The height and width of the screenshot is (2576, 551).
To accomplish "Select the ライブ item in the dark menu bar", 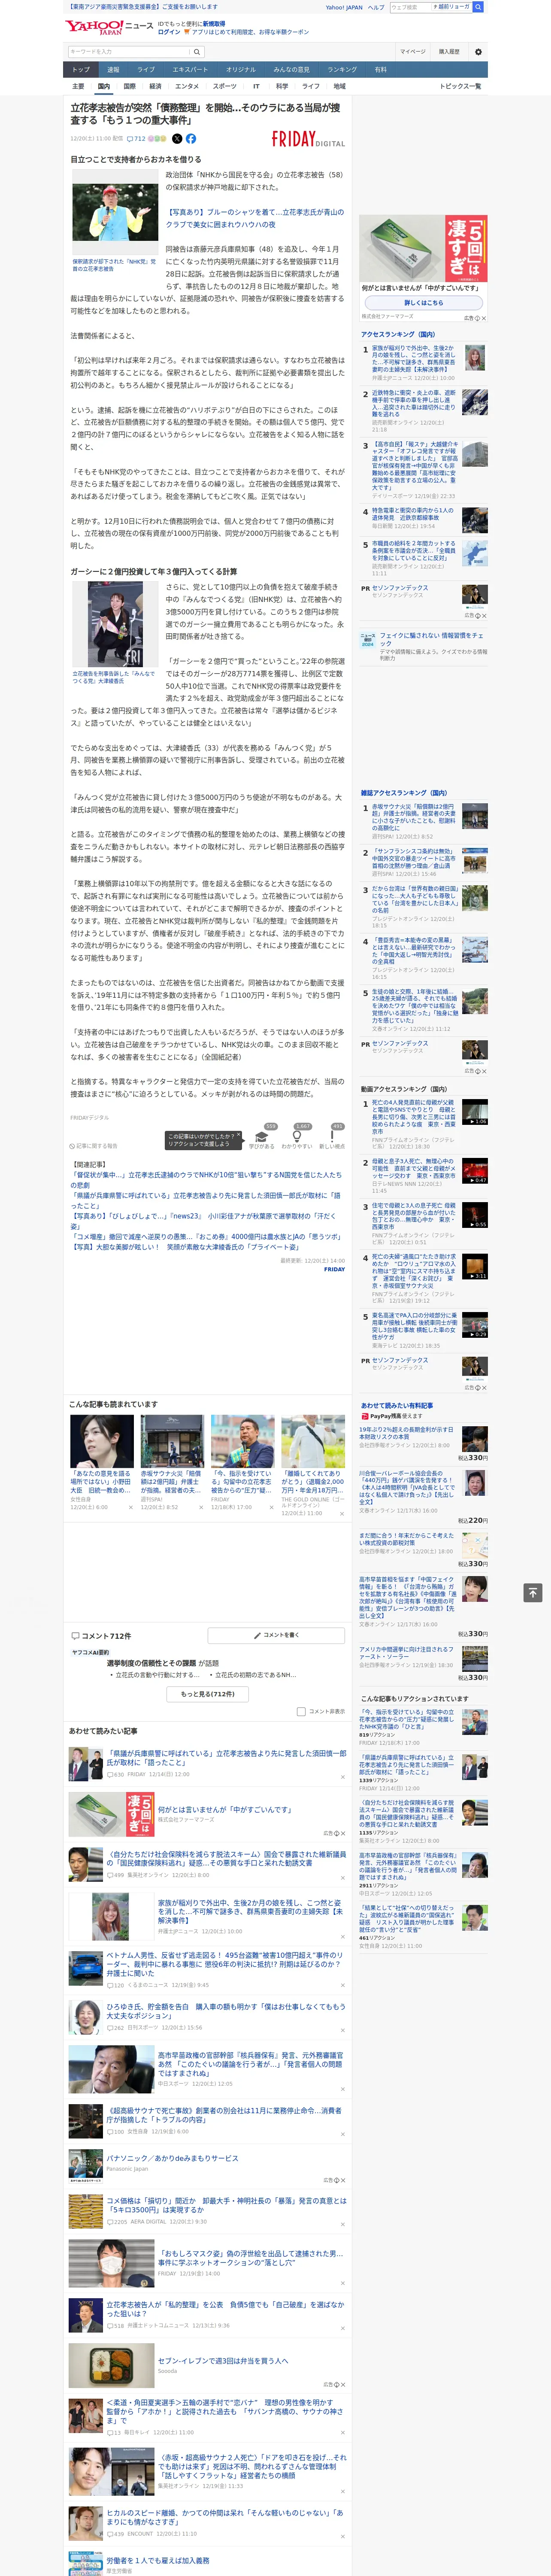I will pos(146,69).
